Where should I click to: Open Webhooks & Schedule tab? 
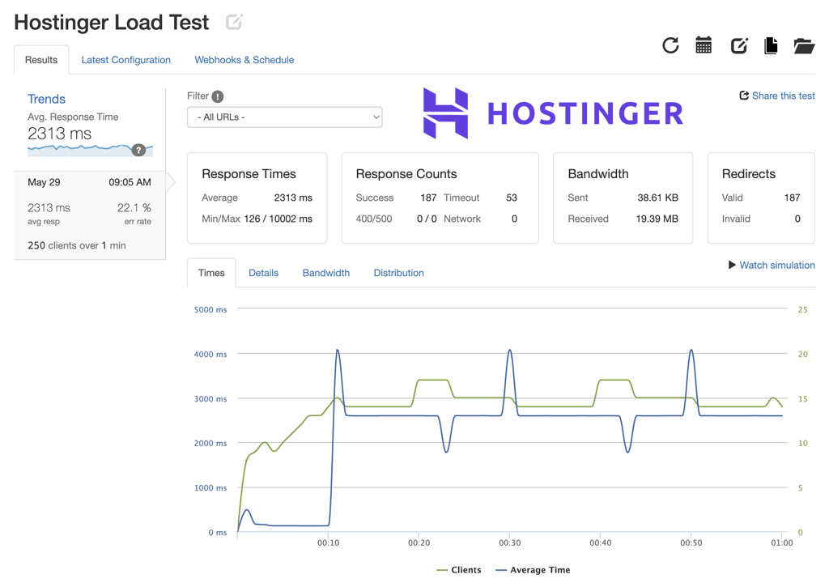pos(244,60)
